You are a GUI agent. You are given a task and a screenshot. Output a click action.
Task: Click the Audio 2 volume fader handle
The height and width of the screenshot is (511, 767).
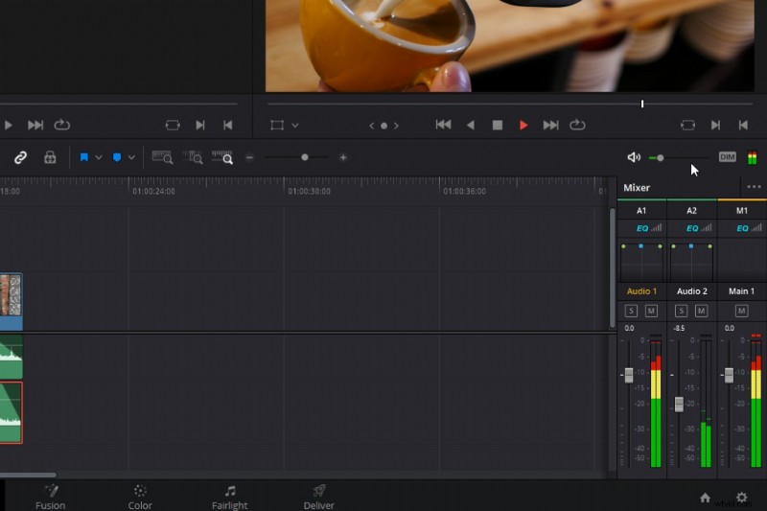coord(679,404)
